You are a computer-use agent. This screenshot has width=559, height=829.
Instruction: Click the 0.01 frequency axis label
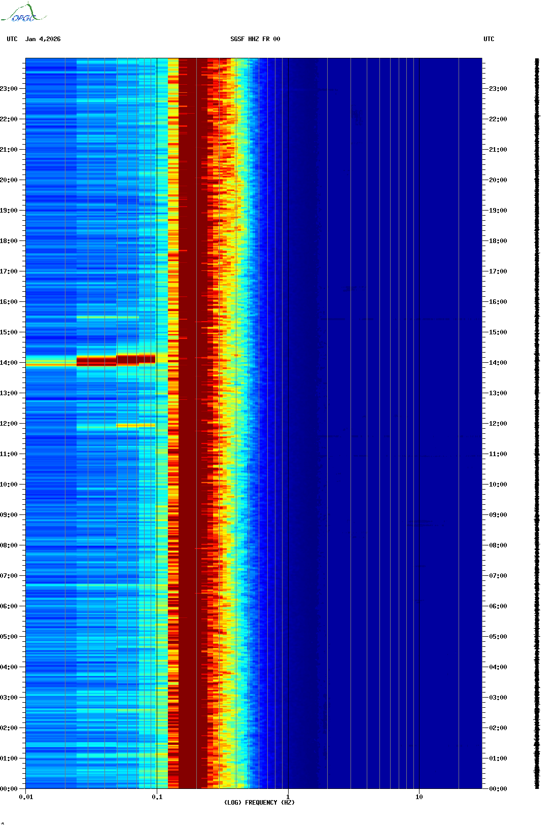pos(26,797)
